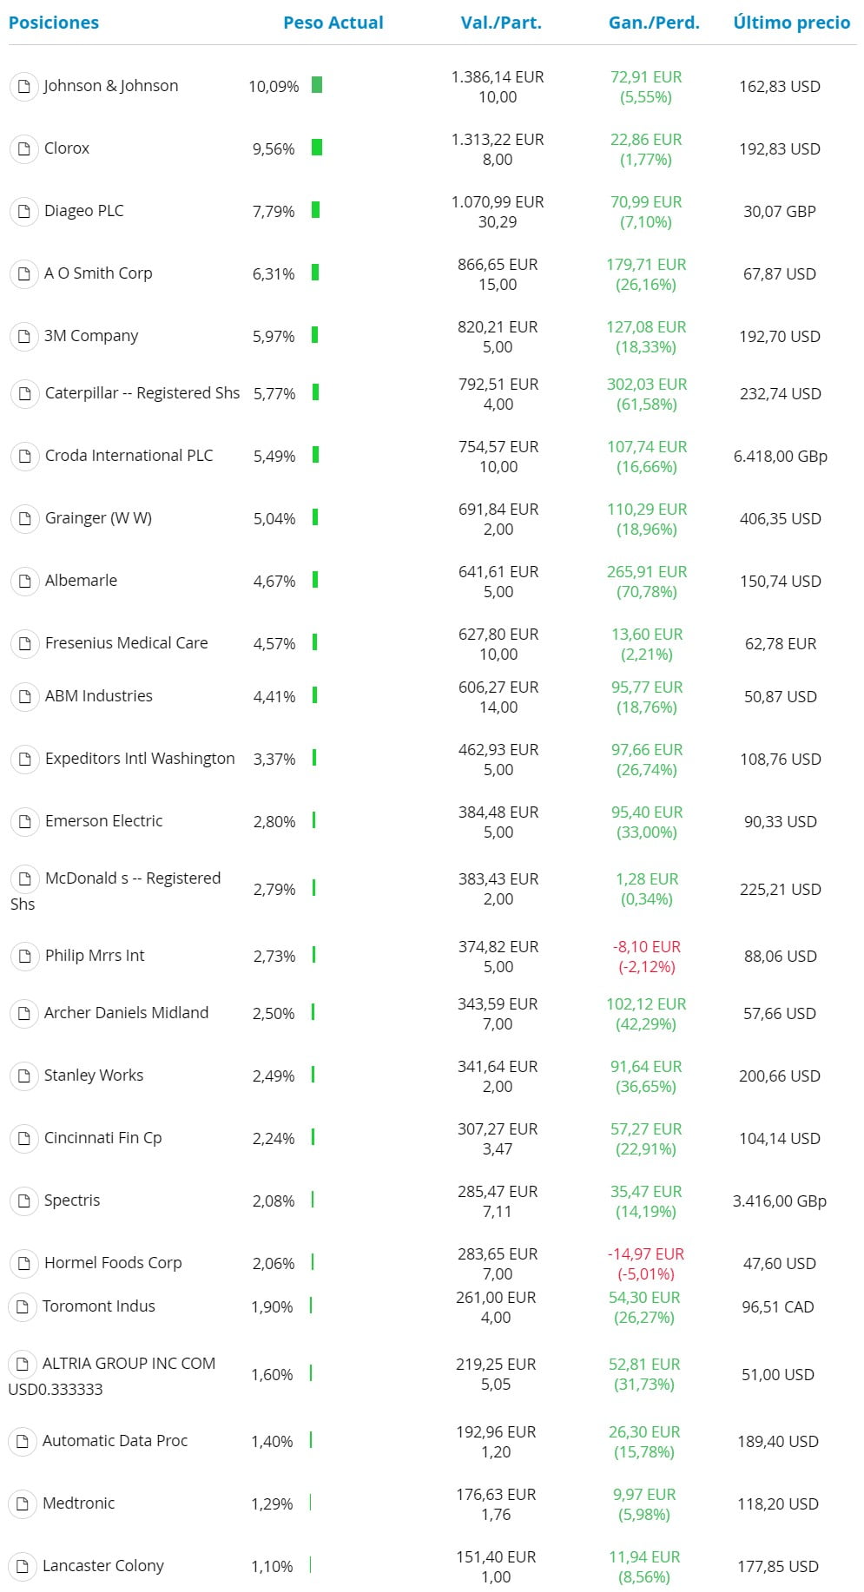The image size is (864, 1592).
Task: Click the Toromont Indus position name
Action: point(99,1306)
